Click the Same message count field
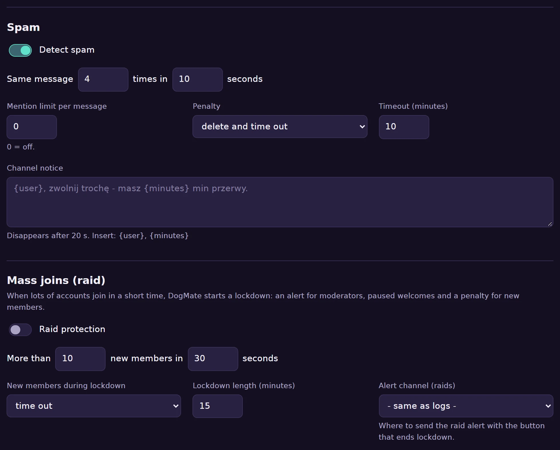 coord(103,80)
